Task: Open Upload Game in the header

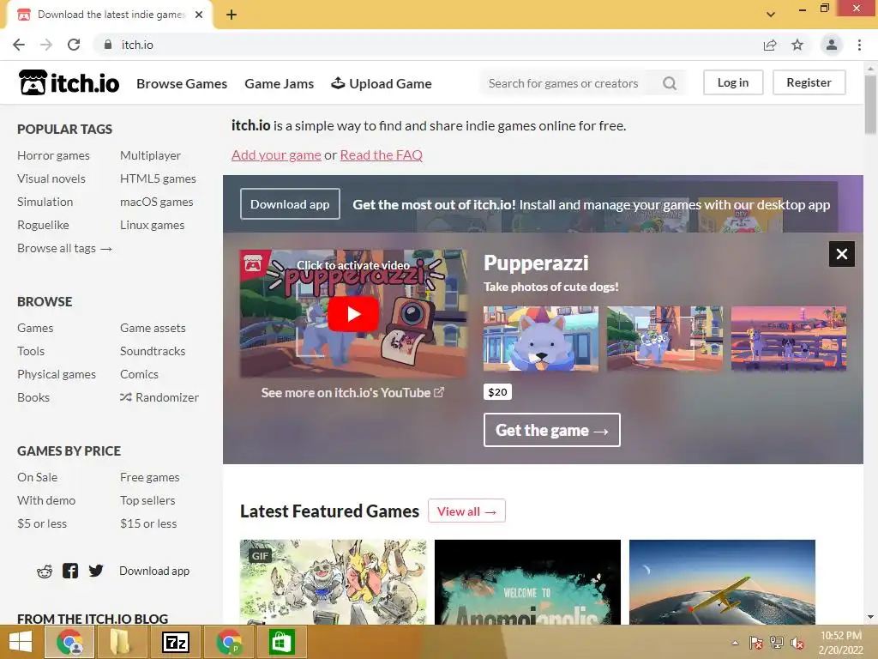Action: coord(382,83)
